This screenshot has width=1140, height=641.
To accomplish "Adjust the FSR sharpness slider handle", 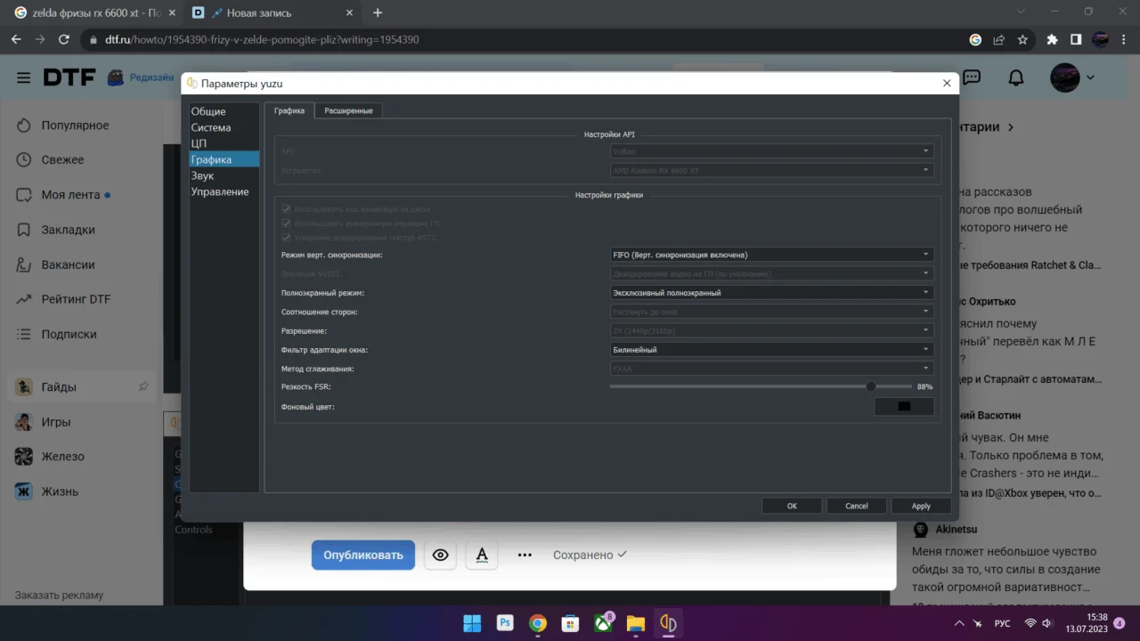I will click(x=871, y=386).
